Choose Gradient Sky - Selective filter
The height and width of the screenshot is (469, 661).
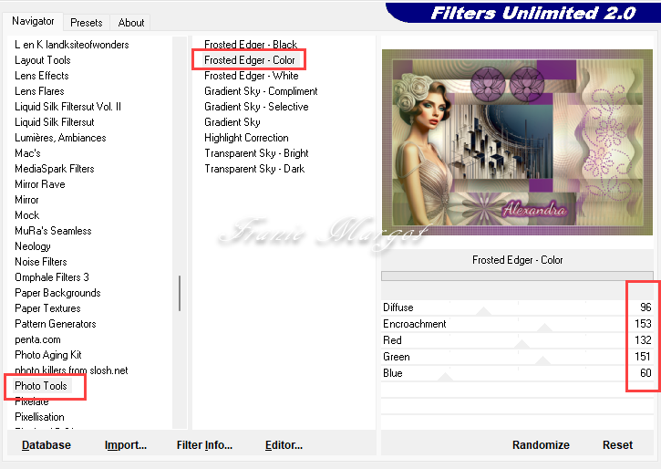(x=256, y=107)
